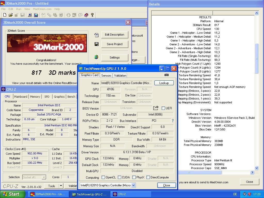Click the Close button in Details window
264x198 pixels.
(x=249, y=182)
